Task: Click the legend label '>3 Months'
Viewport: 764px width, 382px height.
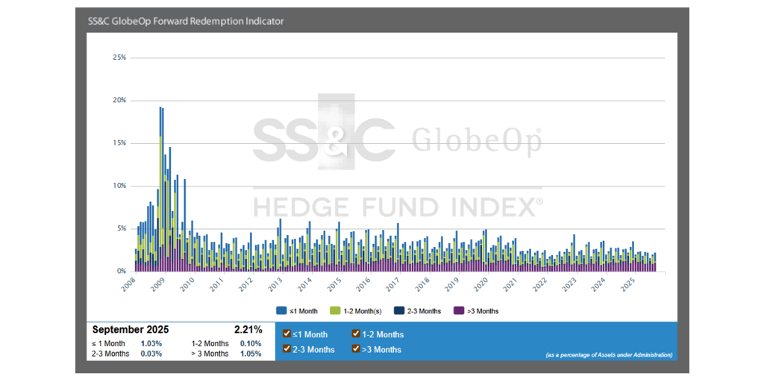Action: tap(483, 311)
